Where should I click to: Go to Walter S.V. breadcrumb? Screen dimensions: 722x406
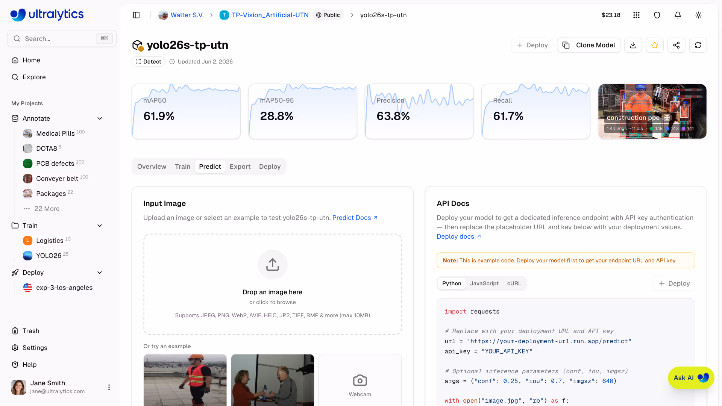click(x=181, y=15)
